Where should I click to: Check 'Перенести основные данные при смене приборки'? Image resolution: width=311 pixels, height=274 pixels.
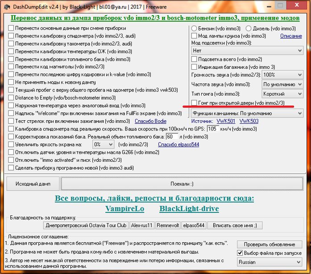click(x=11, y=28)
